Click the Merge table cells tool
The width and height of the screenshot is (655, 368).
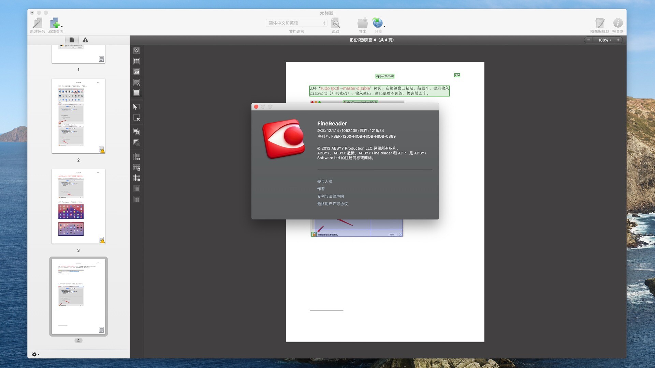tap(136, 189)
